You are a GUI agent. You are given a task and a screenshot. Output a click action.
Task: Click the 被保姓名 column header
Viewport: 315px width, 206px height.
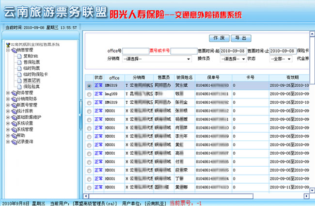(x=185, y=78)
